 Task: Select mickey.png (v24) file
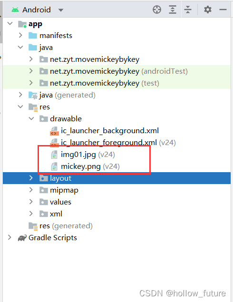point(90,166)
